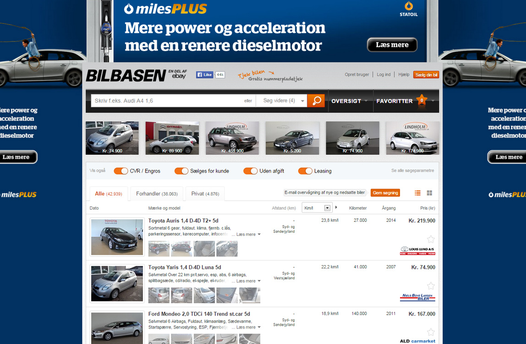
Task: Click Læs mere in top banner
Action: point(392,44)
